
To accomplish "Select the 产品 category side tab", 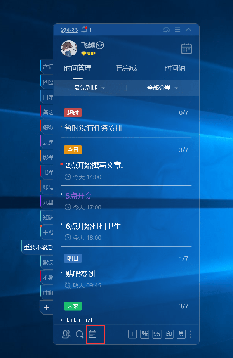I will click(47, 67).
